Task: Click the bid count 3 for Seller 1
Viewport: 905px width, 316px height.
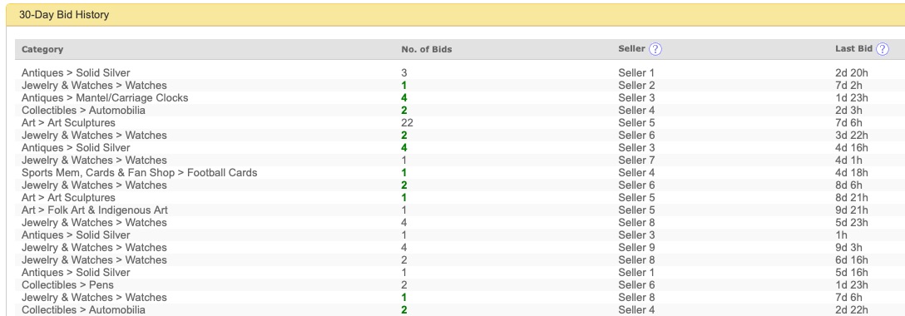Action: coord(404,73)
